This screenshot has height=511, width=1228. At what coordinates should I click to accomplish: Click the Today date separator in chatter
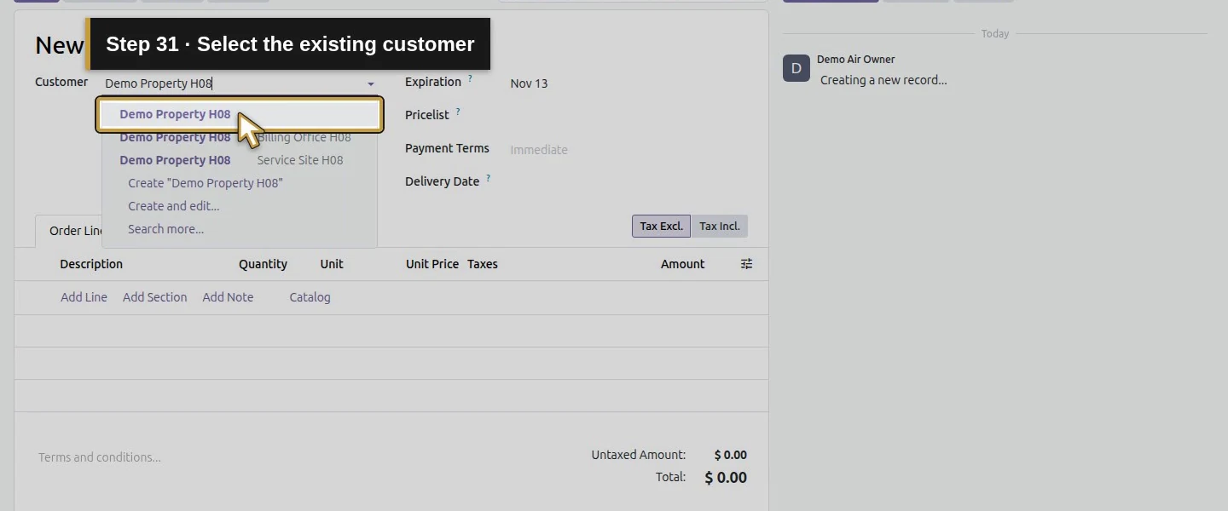tap(995, 34)
